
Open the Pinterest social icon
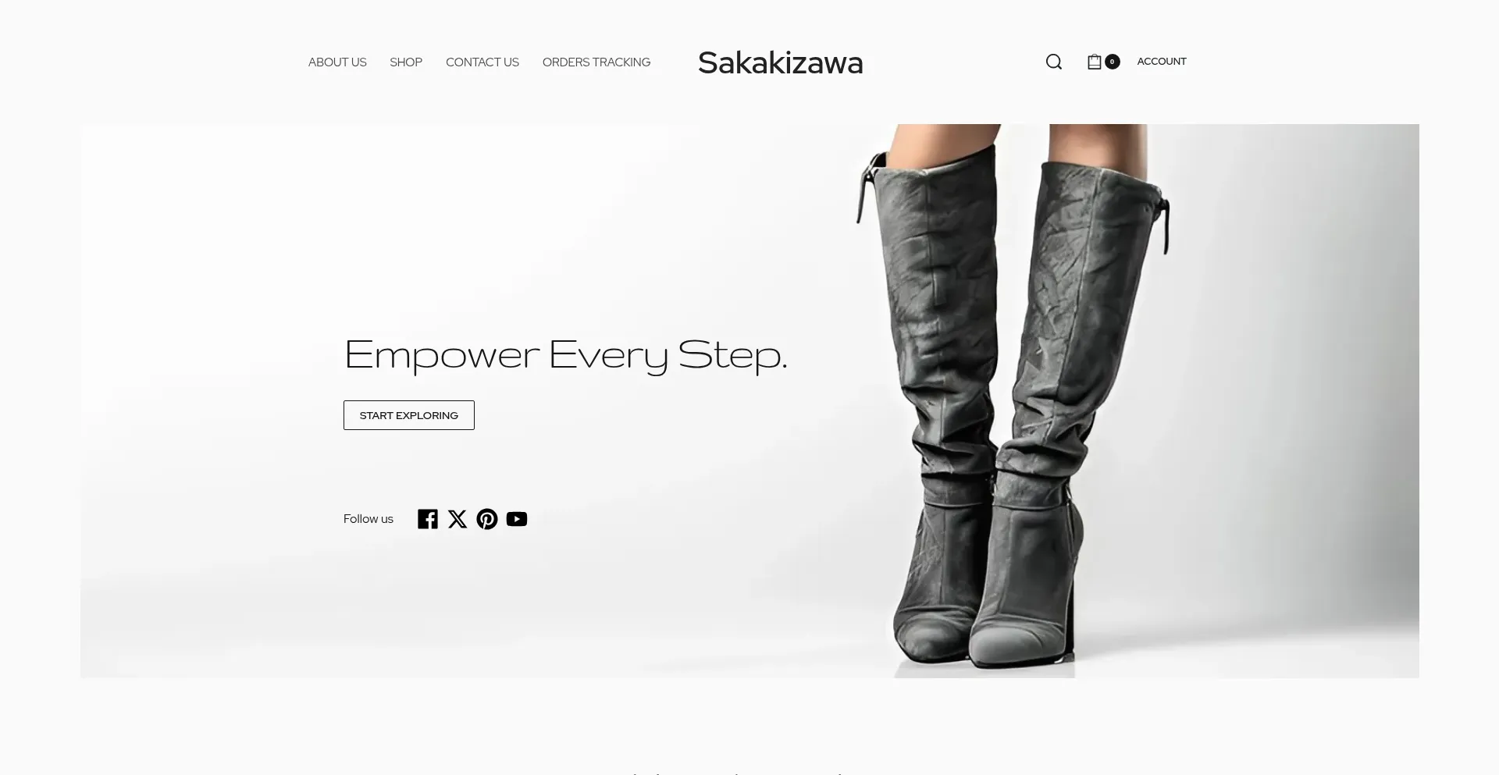pos(487,519)
